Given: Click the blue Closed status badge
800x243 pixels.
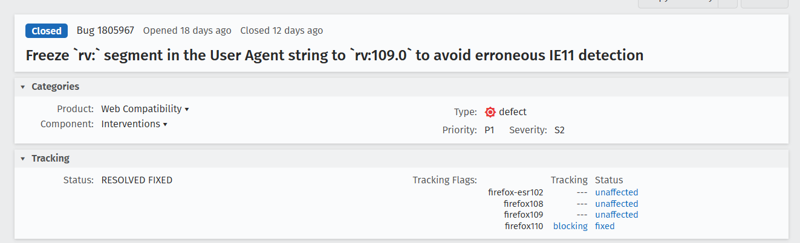Looking at the screenshot, I should tap(47, 31).
